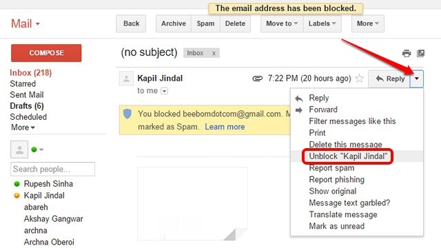The image size is (441, 248).
Task: Click Kapil Jindal's sender avatar icon
Action: point(126,79)
